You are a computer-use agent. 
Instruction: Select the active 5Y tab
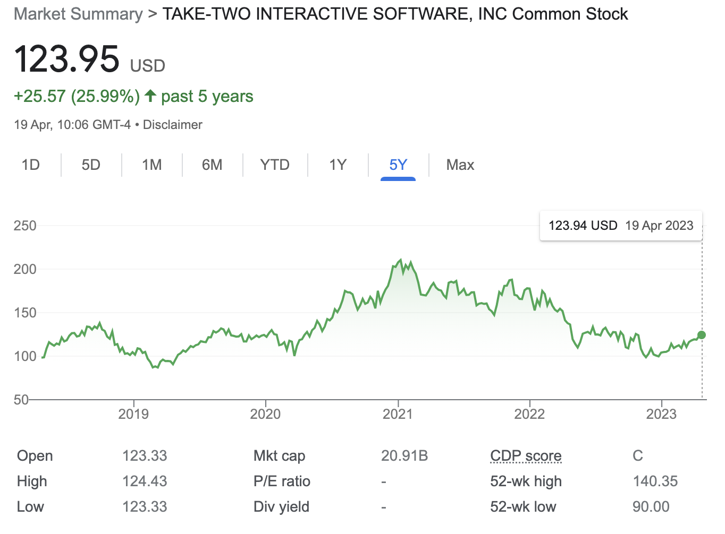(398, 165)
